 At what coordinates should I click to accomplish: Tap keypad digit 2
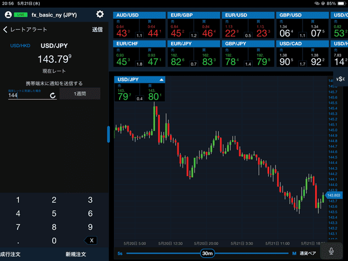pos(54,200)
